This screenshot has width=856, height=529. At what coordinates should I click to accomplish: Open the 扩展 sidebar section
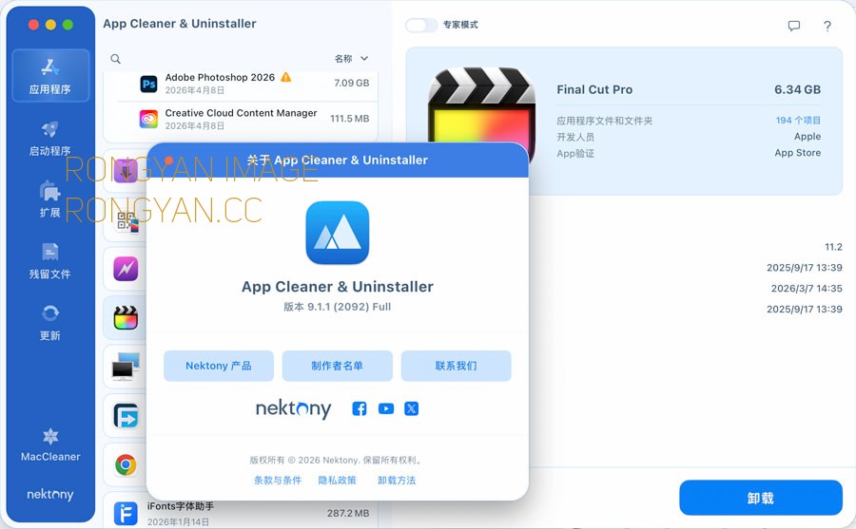[50, 199]
